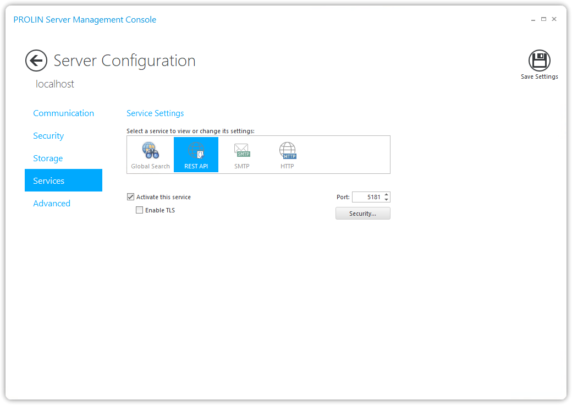Image resolution: width=572 pixels, height=405 pixels.
Task: Open the Storage settings section
Action: click(48, 158)
